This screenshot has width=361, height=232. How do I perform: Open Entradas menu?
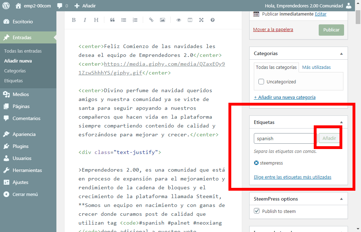(x=28, y=37)
